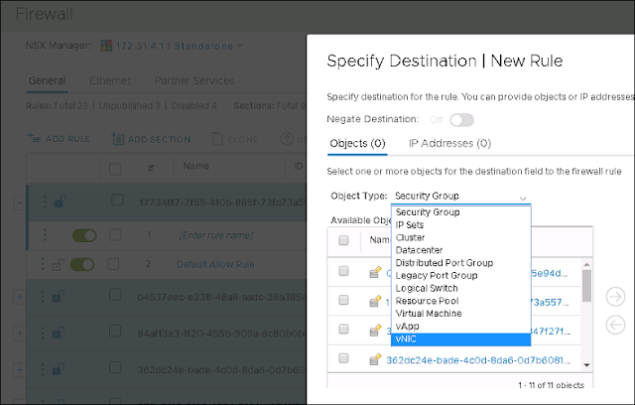Click lock icon on Default Allow Rule row

click(x=58, y=264)
